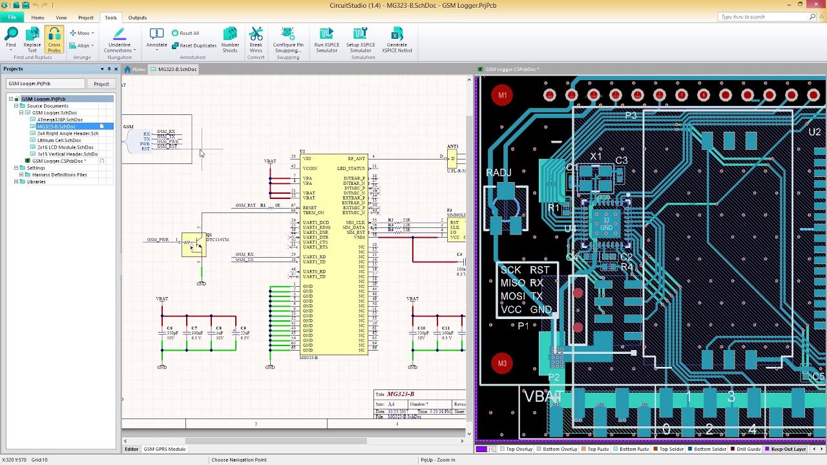This screenshot has width=827, height=465.
Task: Click the Break Wires scissors icon
Action: pos(256,39)
